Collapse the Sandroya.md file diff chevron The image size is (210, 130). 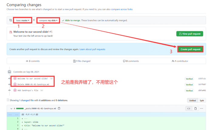pyautogui.click(x=11, y=108)
